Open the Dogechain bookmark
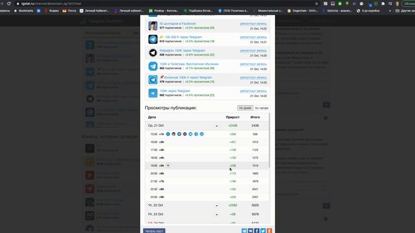Screen dimensions: 415x233 click(x=303, y=11)
